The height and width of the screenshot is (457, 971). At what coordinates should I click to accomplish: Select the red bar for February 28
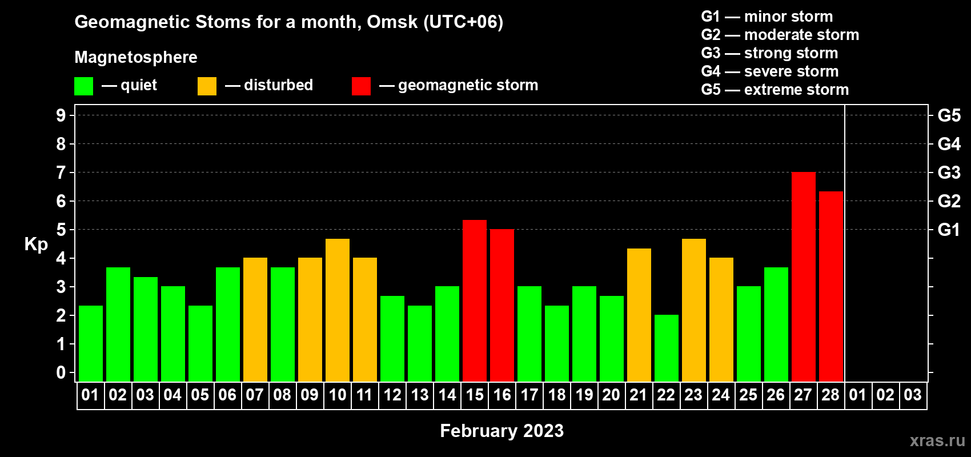[x=831, y=286]
